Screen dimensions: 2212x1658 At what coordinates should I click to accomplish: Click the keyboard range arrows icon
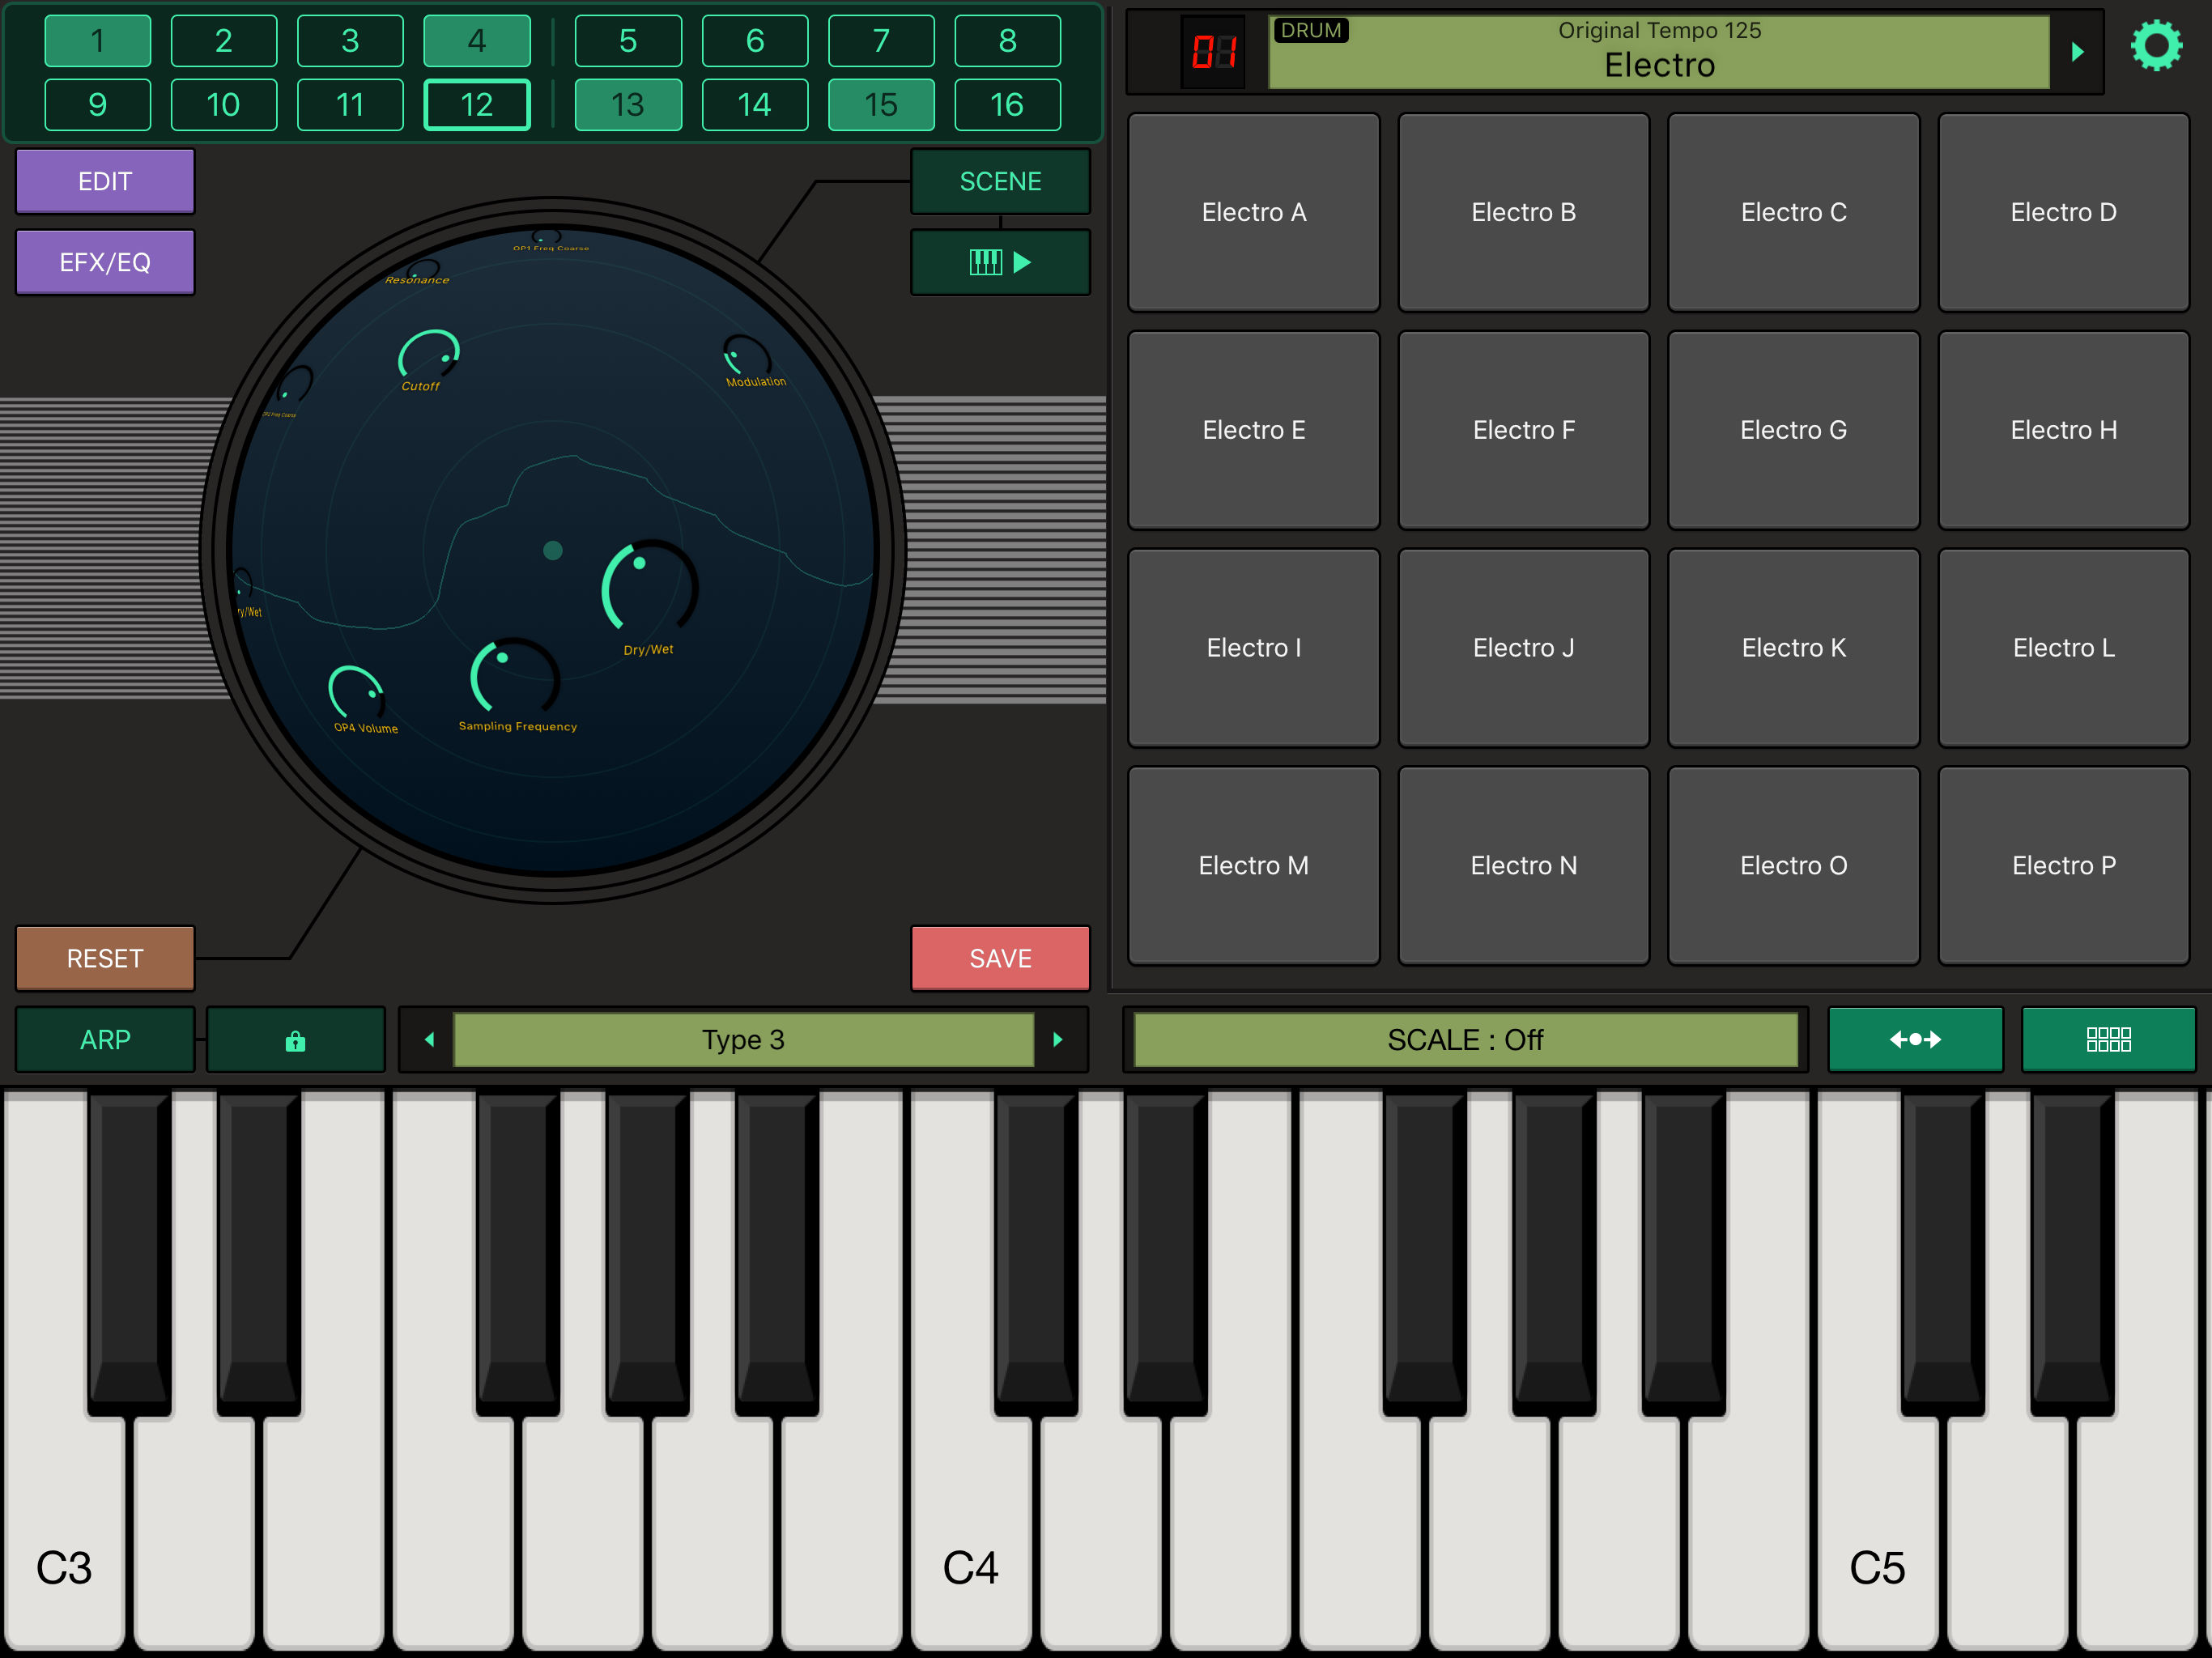coord(1915,1040)
